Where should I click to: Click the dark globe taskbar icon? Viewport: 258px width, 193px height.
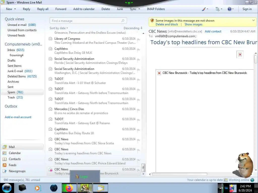[x=54, y=188]
